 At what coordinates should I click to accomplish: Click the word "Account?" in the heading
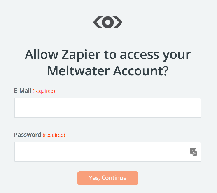(x=141, y=71)
